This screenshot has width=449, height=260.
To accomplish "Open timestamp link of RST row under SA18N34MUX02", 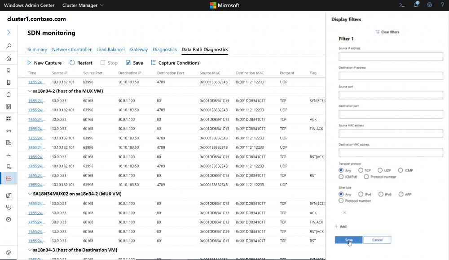I will pyautogui.click(x=36, y=241).
